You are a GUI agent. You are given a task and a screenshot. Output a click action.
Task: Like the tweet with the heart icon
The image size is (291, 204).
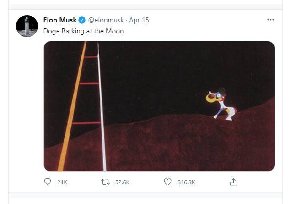click(167, 182)
